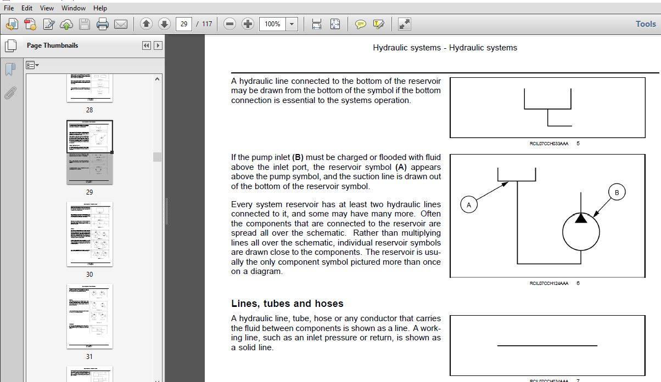Go to next page with the down arrow
The image size is (661, 382).
tap(164, 24)
